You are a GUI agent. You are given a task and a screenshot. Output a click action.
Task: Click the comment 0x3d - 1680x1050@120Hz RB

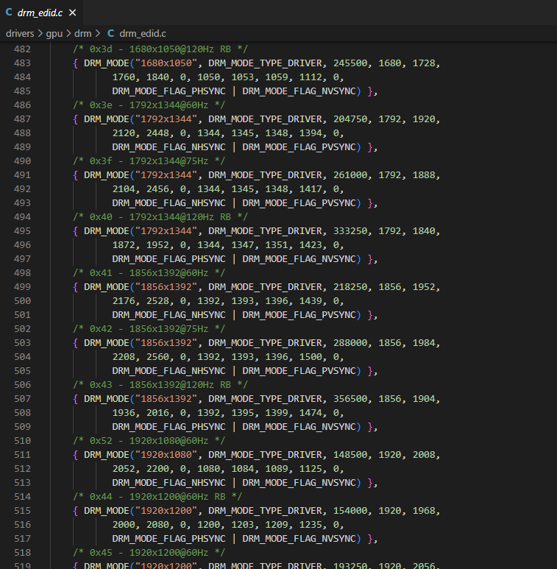pos(160,49)
